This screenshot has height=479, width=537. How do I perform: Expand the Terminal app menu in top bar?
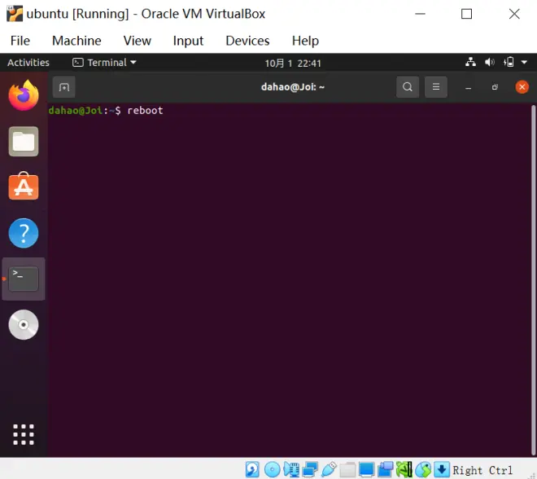tap(104, 63)
